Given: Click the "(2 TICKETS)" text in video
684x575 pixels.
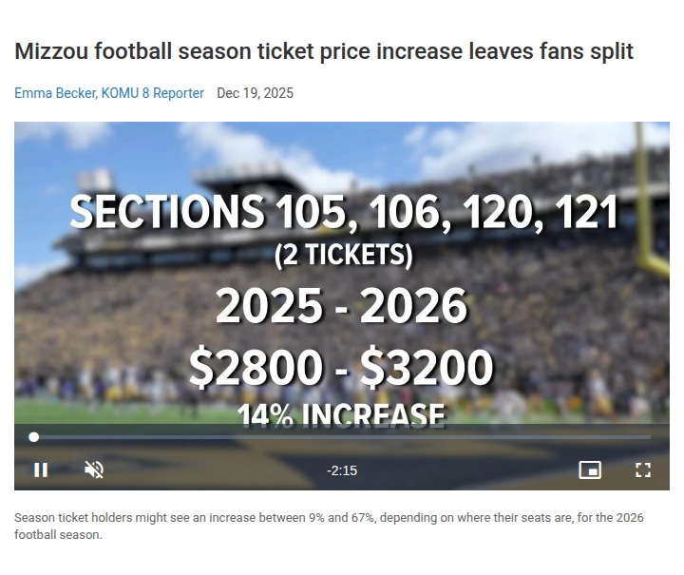Looking at the screenshot, I should [x=343, y=255].
